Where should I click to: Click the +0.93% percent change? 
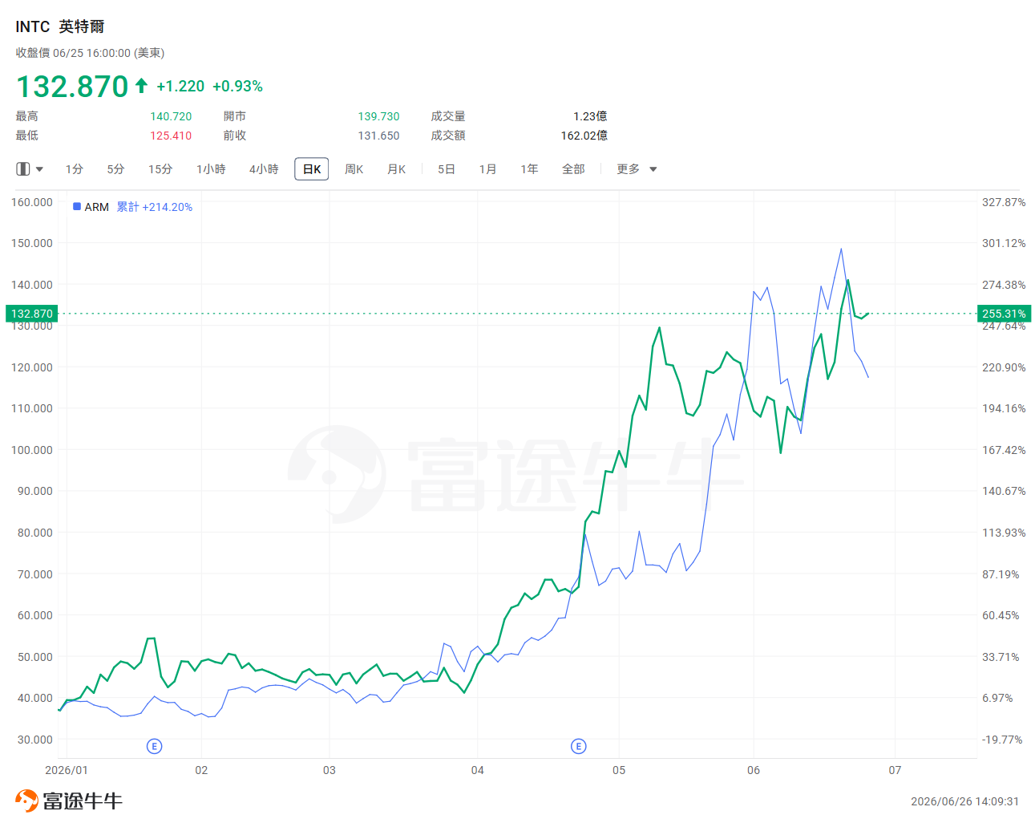coord(238,86)
